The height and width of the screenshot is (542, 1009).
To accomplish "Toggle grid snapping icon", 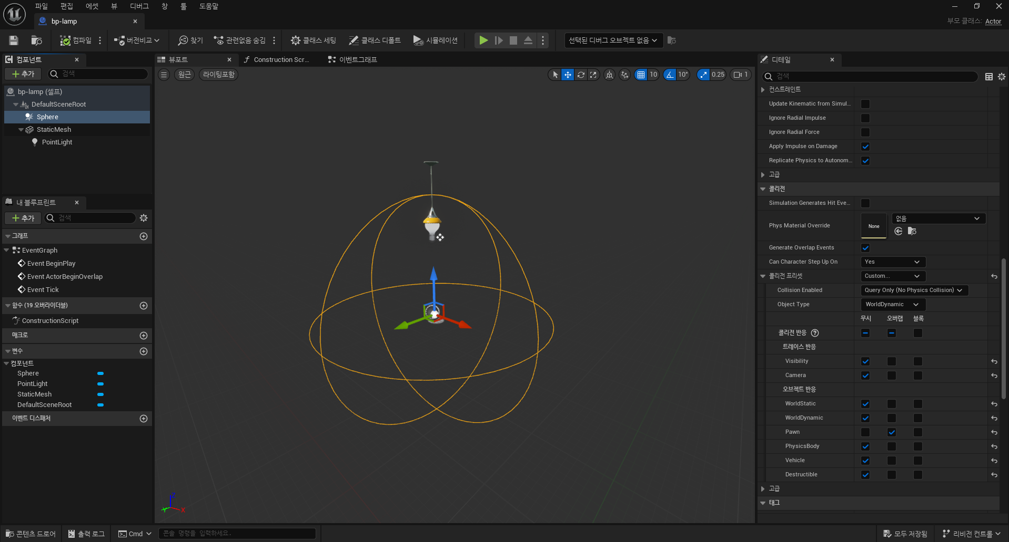I will 641,75.
